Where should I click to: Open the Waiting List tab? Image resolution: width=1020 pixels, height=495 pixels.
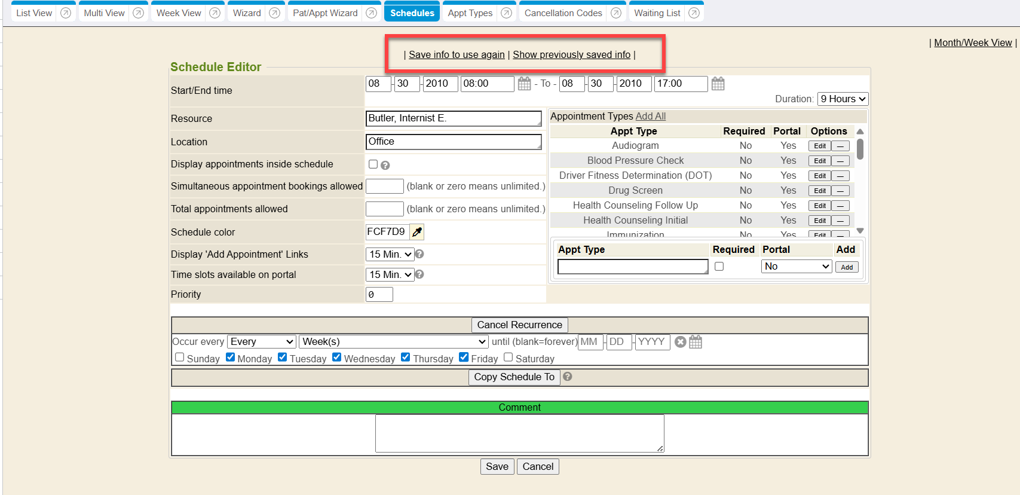coord(657,13)
